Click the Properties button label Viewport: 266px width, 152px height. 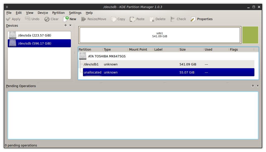pos(205,19)
